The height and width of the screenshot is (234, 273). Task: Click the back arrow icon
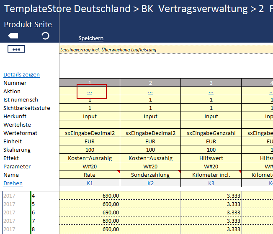point(13,36)
